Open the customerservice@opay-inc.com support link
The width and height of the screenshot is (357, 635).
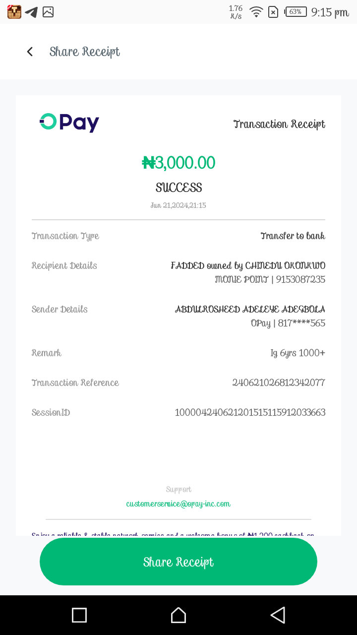coord(178,504)
